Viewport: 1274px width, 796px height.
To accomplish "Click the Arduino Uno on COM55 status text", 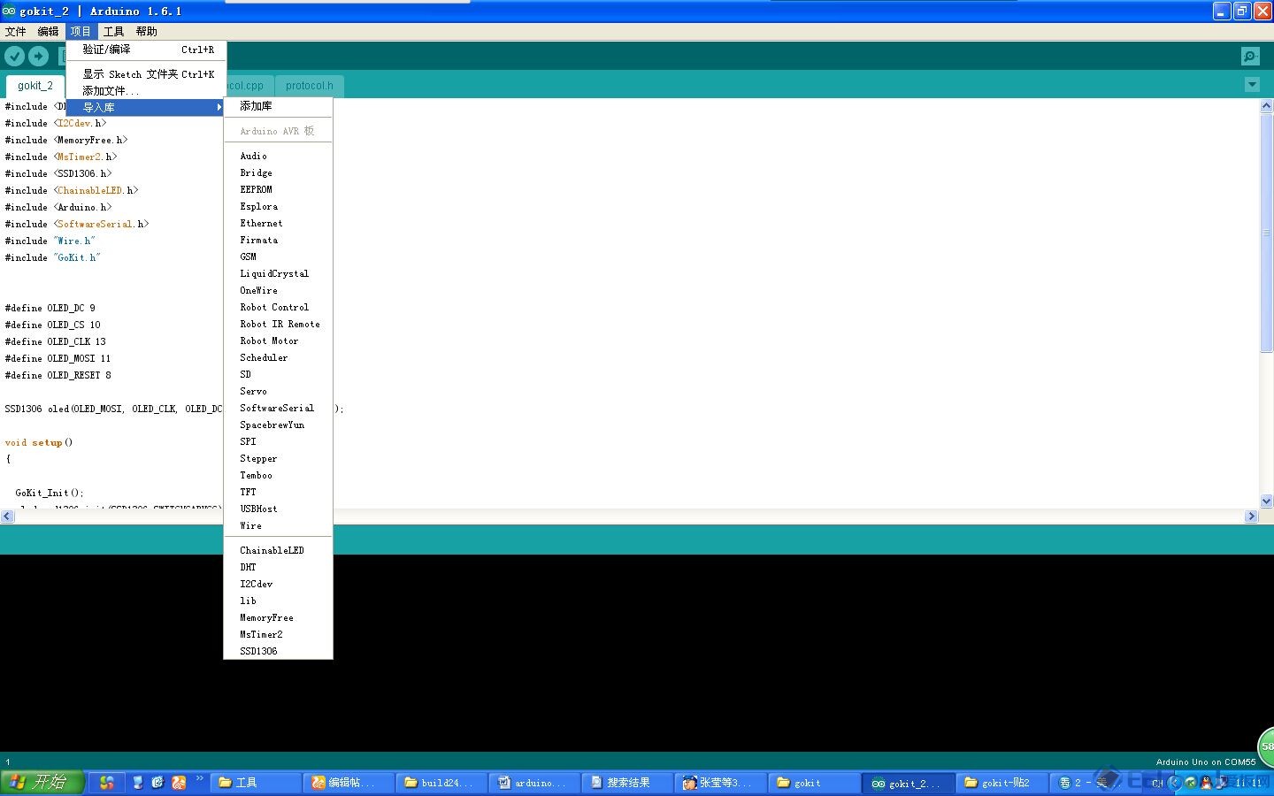I will [x=1206, y=762].
